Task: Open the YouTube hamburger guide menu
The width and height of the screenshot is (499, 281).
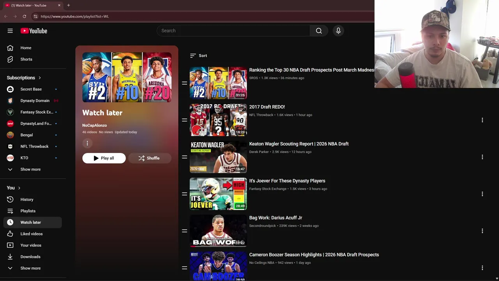Action: click(x=10, y=31)
